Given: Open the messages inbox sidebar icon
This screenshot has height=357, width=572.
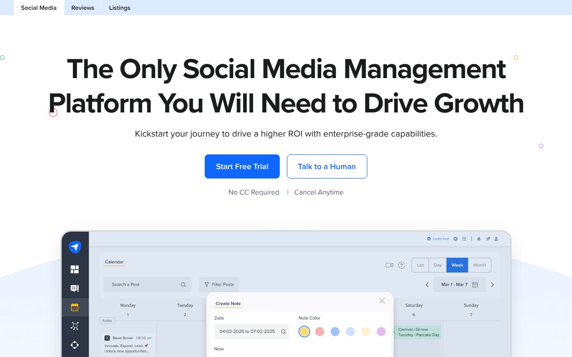Looking at the screenshot, I should (x=75, y=288).
